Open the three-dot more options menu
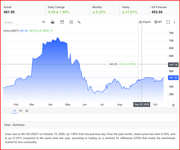The image size is (180, 150). tap(174, 22)
